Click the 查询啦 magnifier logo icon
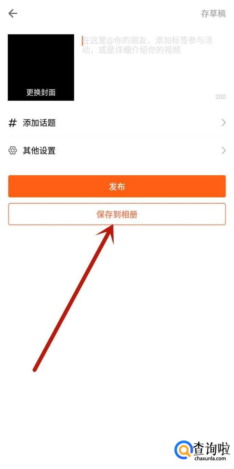Viewport: 234px width, 469px height. [x=184, y=450]
